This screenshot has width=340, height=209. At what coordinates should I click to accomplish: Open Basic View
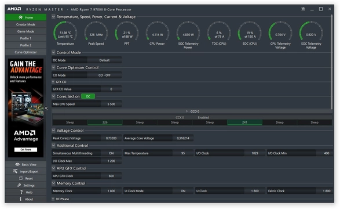click(x=25, y=164)
